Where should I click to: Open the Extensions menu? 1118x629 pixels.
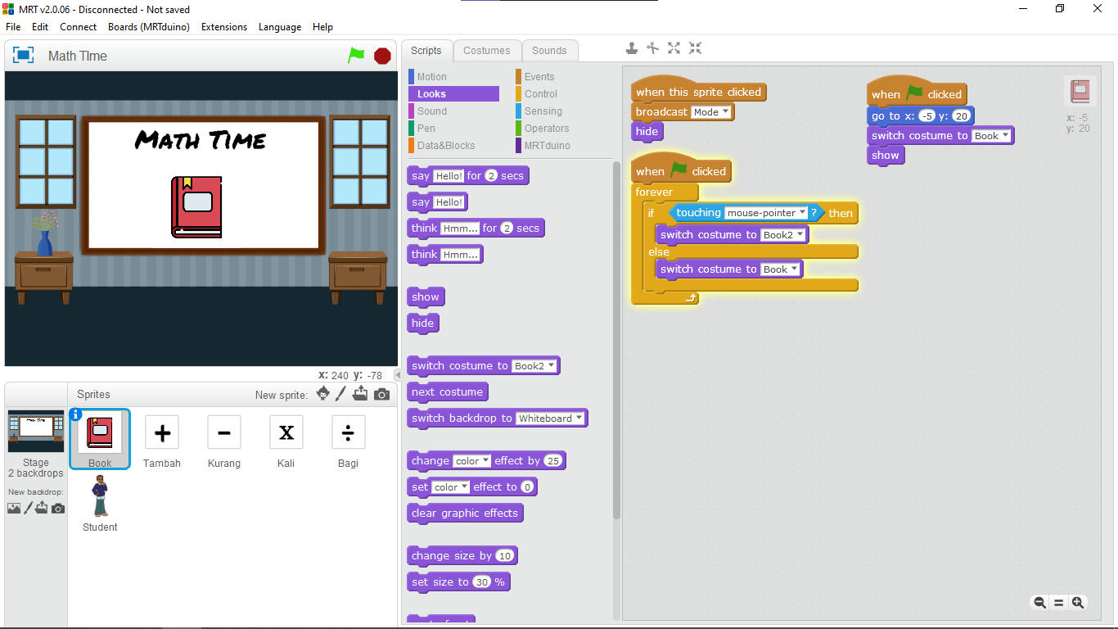click(x=224, y=27)
